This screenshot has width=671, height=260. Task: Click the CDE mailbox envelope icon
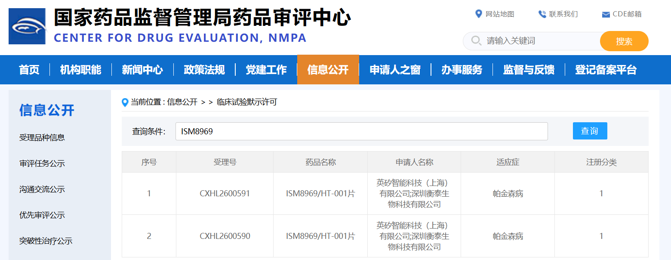[x=606, y=15]
